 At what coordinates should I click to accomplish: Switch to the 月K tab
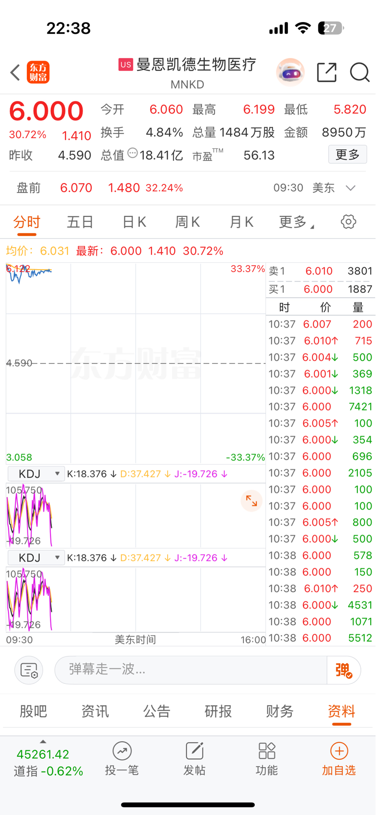click(x=241, y=222)
